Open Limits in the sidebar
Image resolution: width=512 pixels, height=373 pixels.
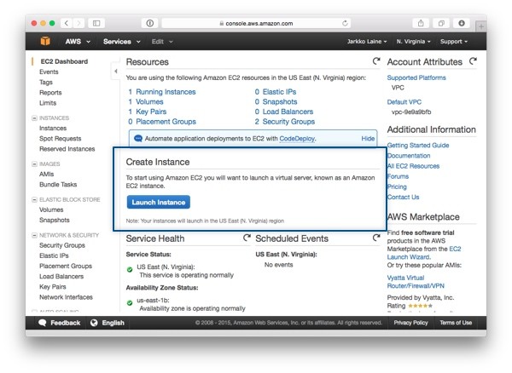(48, 103)
